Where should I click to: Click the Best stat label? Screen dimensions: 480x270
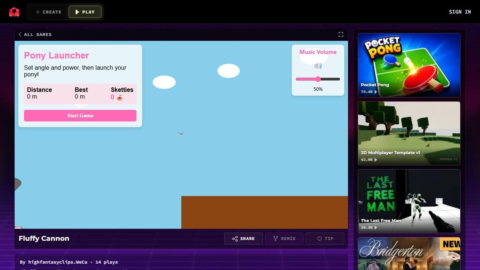click(81, 90)
